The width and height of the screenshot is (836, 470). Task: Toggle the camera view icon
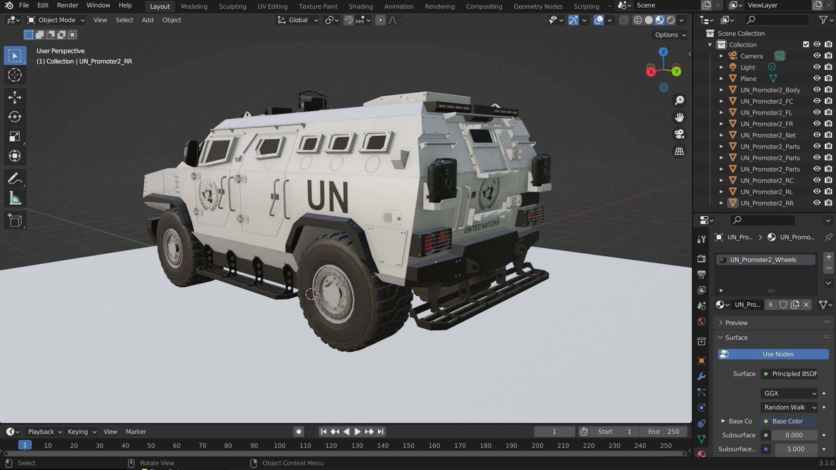click(679, 134)
